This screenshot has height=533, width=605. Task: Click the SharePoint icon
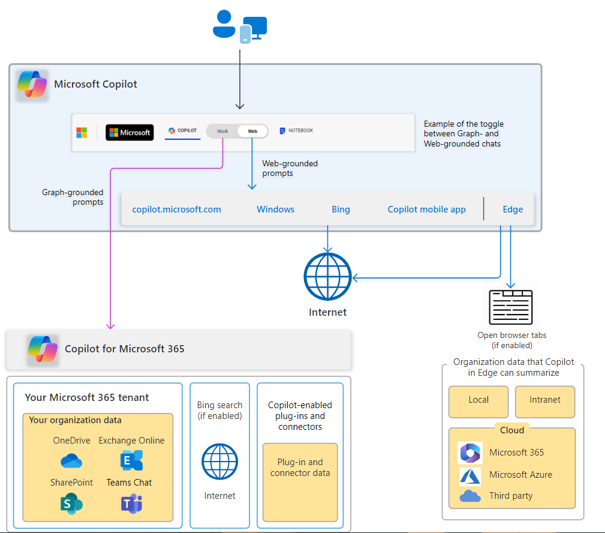[x=71, y=503]
